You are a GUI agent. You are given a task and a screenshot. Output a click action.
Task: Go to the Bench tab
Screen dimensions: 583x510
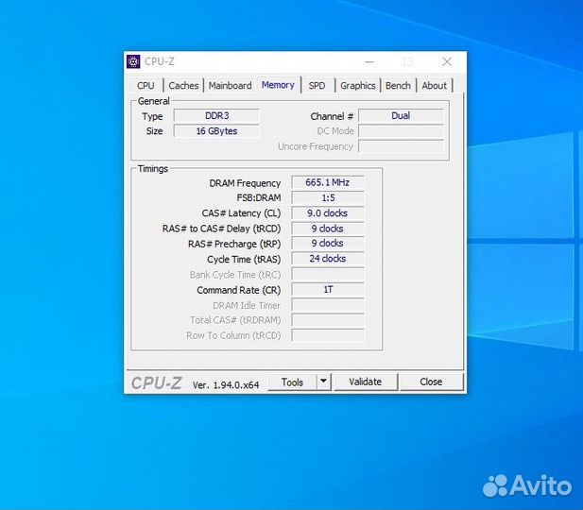pyautogui.click(x=398, y=86)
